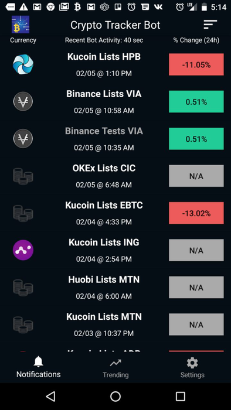
Task: Tap the -11.05% change box for HPB
Action: [x=196, y=64]
